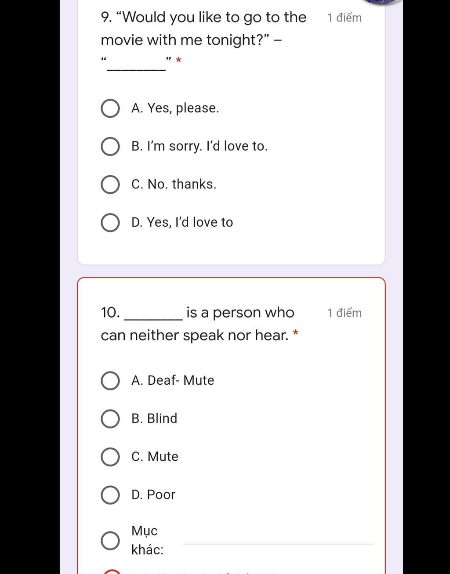The width and height of the screenshot is (450, 574).
Task: Click the '1 điểm' label on question 9
Action: point(345,18)
